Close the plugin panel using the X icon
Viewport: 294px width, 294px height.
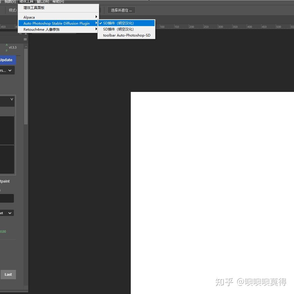(26, 33)
